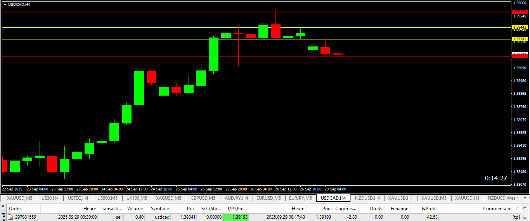Click the '24 Sep 12:00' label on time axis
Viewport: 530px width, 221px height.
(136, 189)
